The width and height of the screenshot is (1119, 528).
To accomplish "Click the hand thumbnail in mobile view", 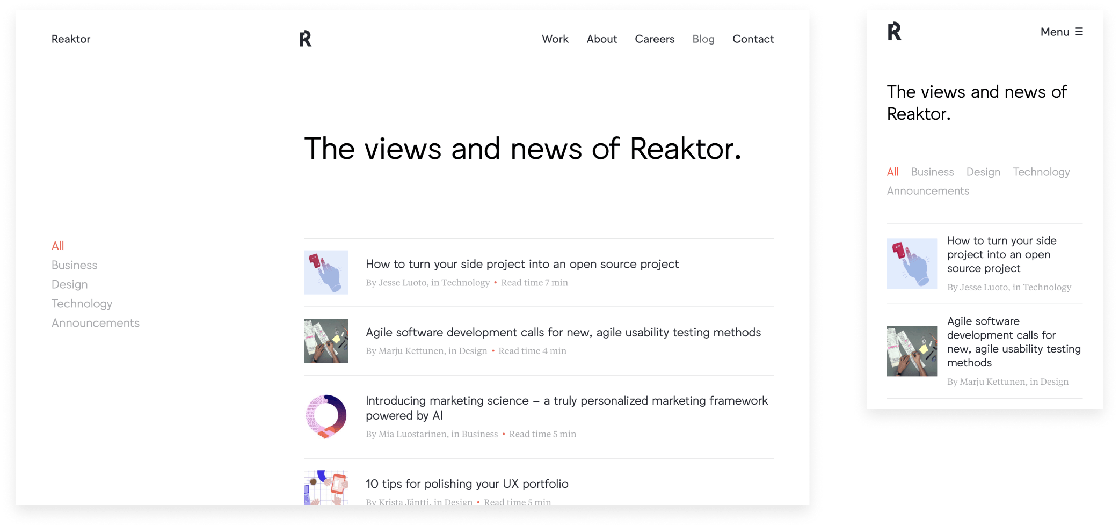I will pos(912,263).
